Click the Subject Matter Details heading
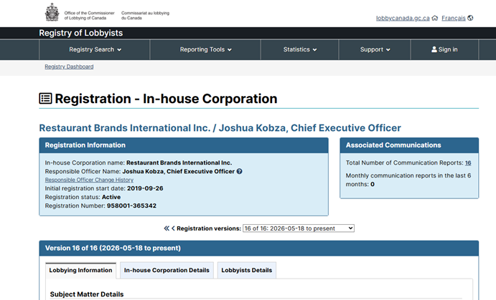The image size is (496, 300). click(87, 294)
